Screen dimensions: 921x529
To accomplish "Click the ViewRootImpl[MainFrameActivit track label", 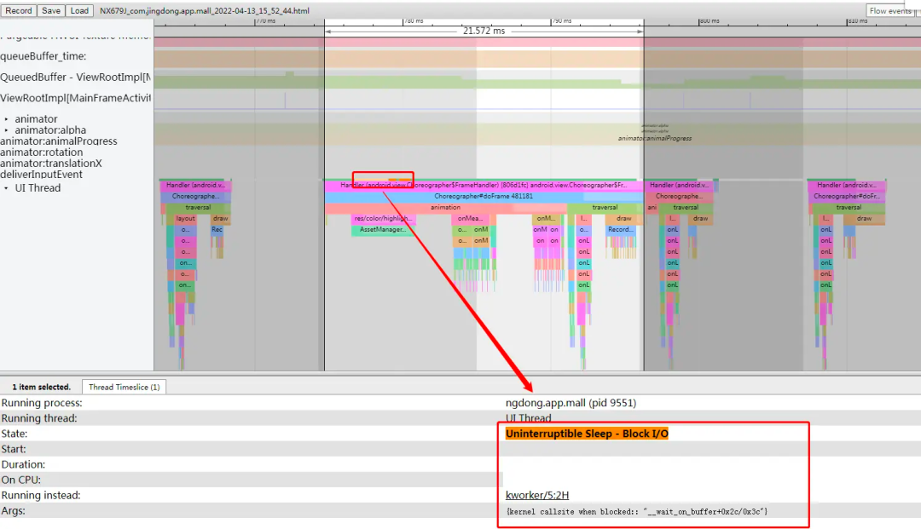I will 75,98.
